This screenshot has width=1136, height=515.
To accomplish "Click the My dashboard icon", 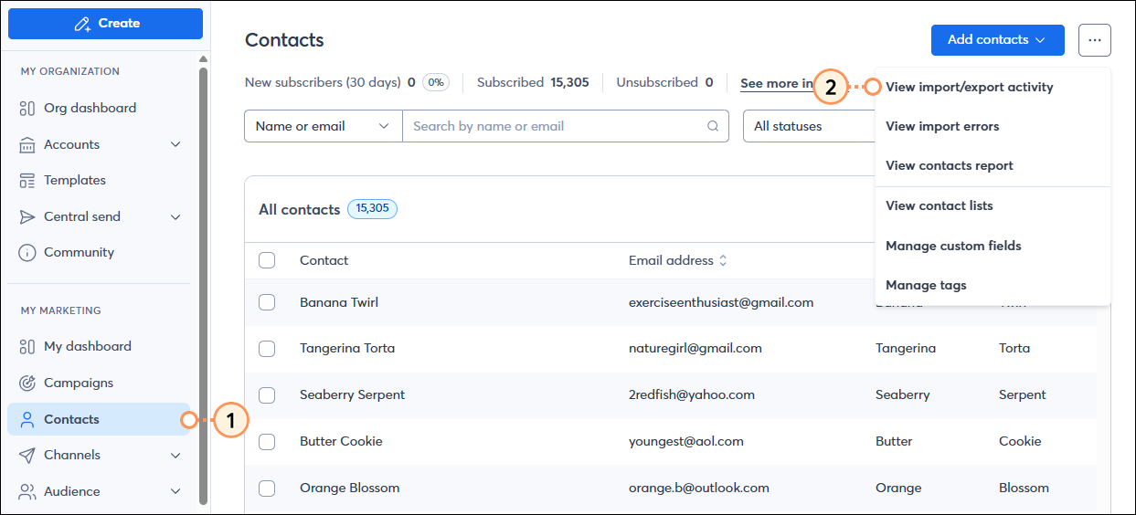I will pyautogui.click(x=27, y=346).
